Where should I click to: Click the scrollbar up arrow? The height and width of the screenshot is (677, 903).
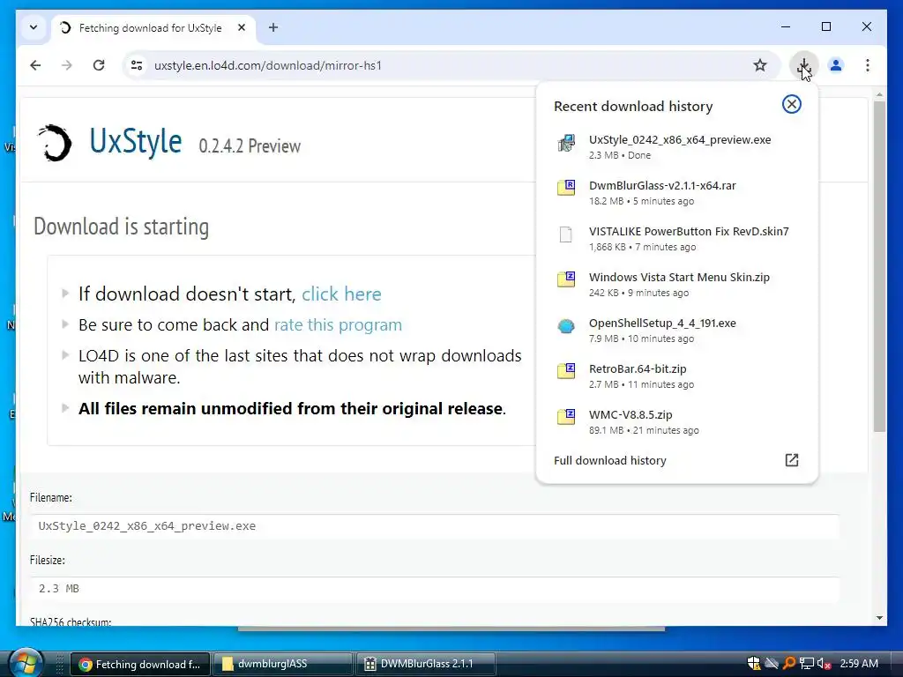pos(879,93)
